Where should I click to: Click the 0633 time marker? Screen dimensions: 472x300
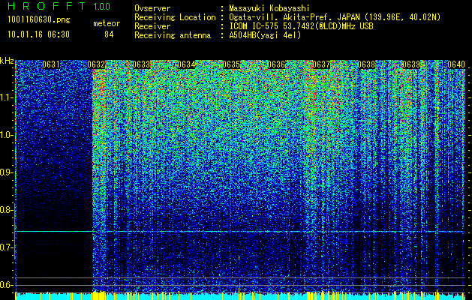(141, 64)
